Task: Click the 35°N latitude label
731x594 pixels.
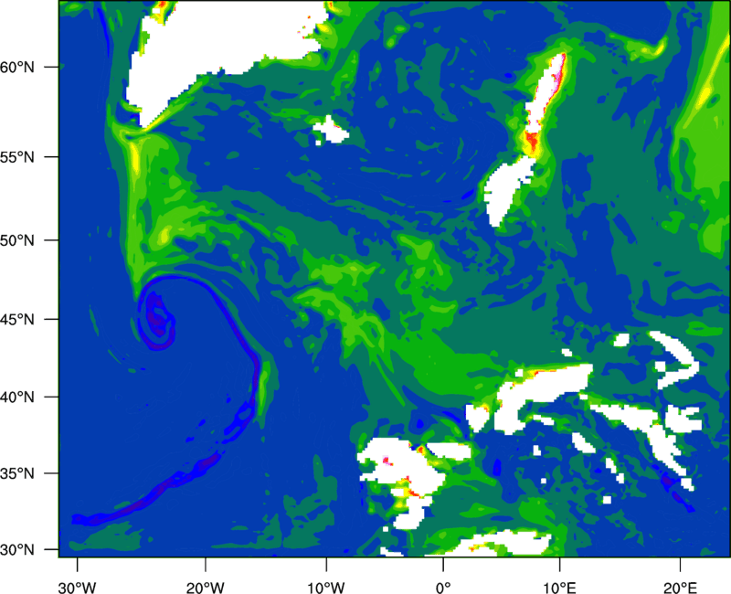Action: click(17, 473)
